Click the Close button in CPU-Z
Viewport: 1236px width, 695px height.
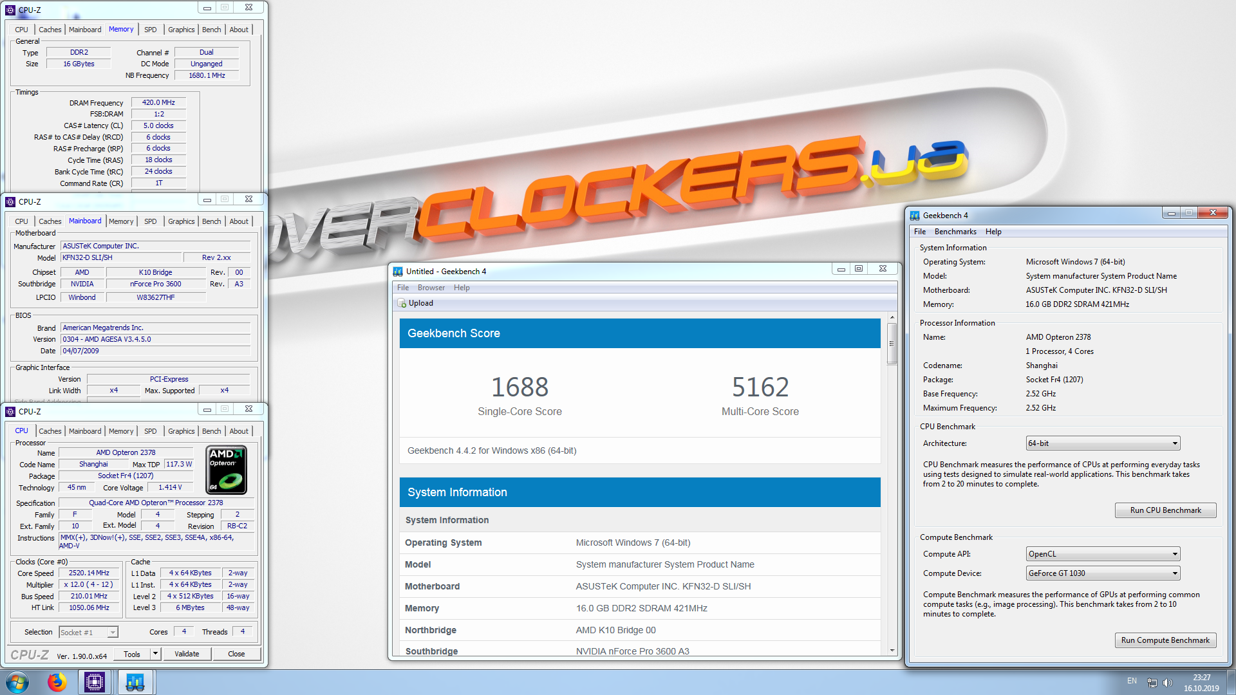click(x=236, y=654)
